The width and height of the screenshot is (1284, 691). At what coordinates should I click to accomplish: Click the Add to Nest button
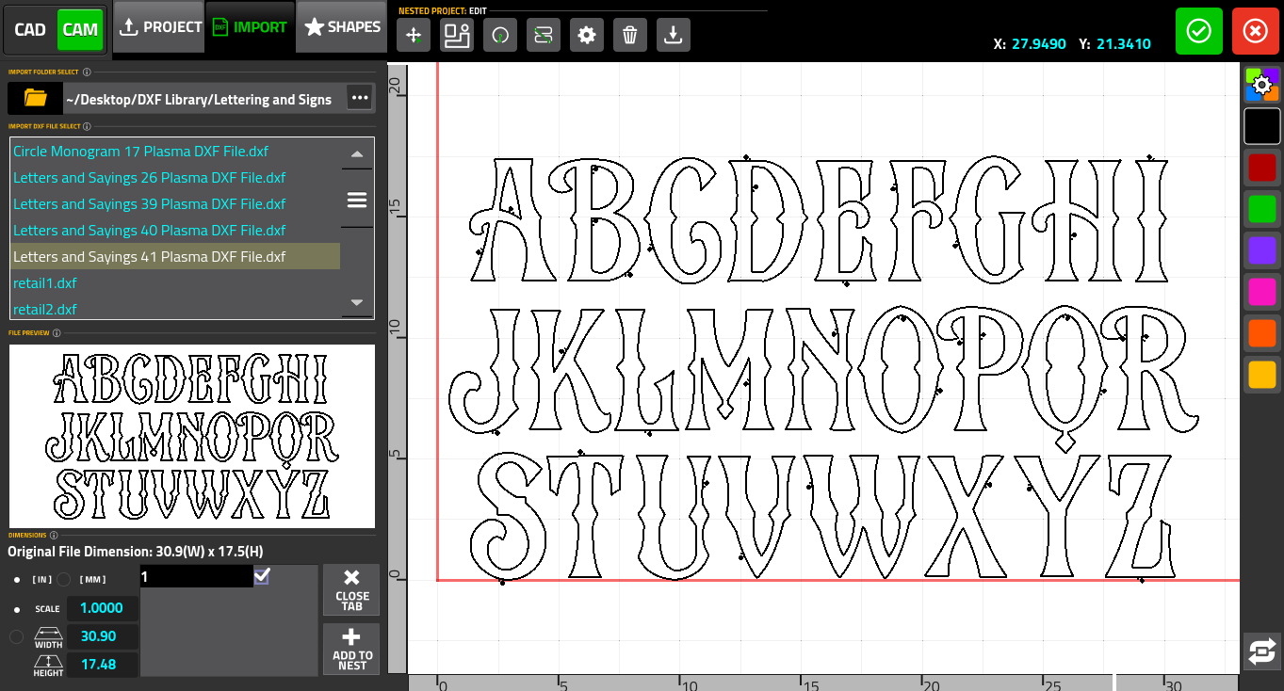coord(351,649)
